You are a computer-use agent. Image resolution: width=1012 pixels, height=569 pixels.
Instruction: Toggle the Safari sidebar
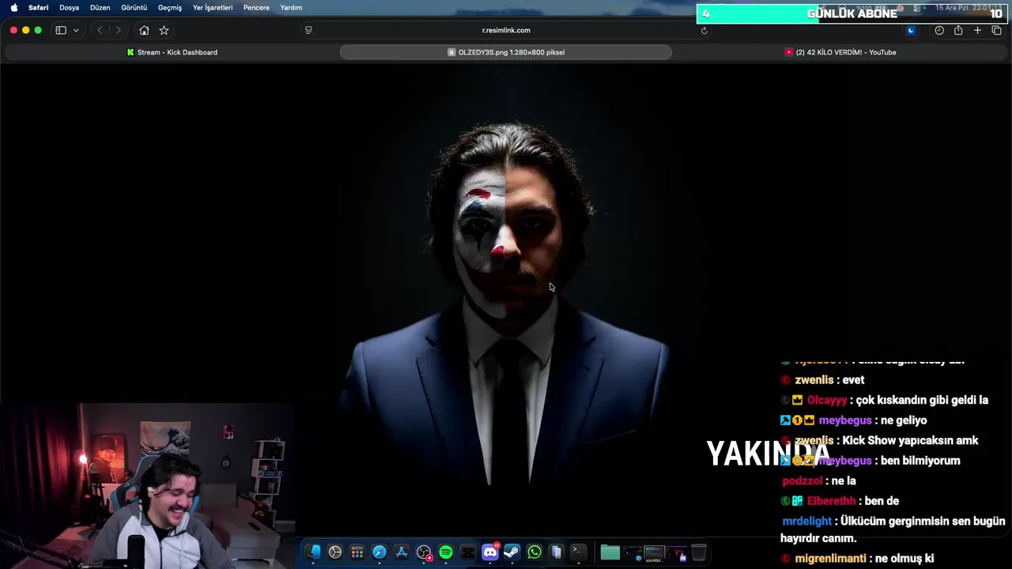point(61,30)
